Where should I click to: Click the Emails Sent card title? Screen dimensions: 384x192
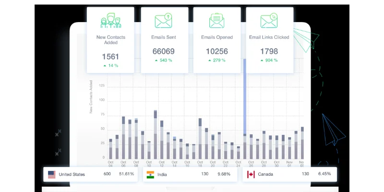[x=164, y=37]
